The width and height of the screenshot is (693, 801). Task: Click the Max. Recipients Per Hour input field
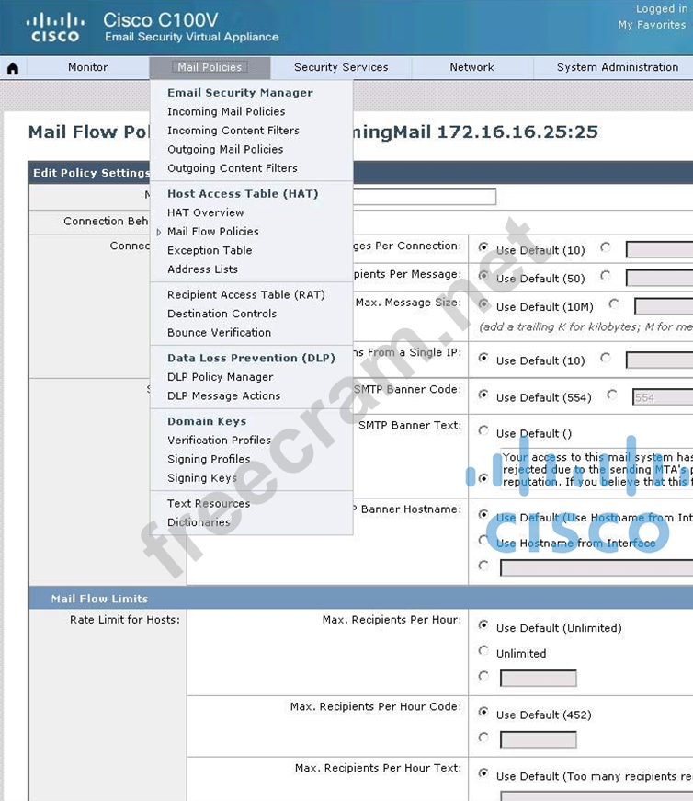coord(538,679)
